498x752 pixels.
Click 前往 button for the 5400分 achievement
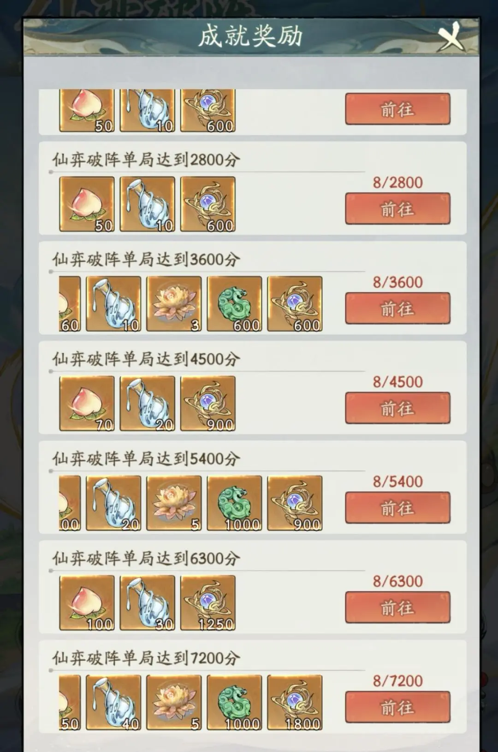[x=397, y=508]
